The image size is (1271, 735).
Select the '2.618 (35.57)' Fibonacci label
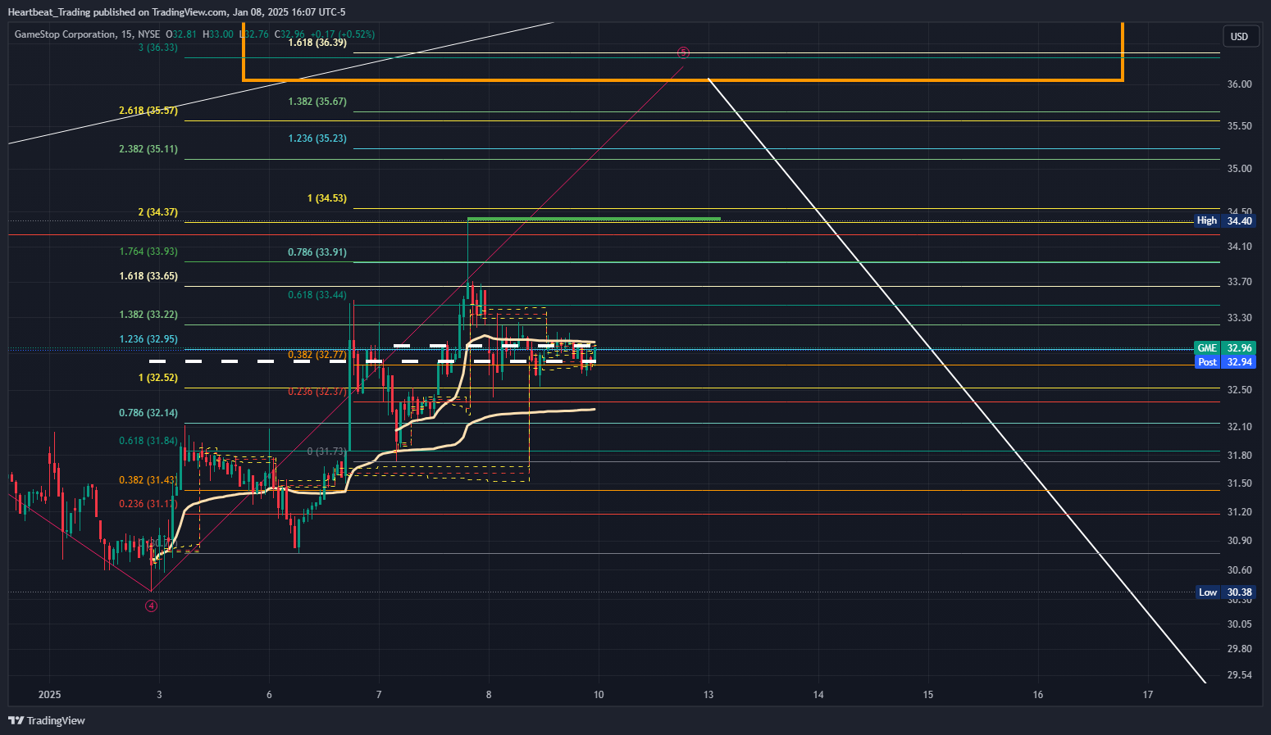[148, 111]
